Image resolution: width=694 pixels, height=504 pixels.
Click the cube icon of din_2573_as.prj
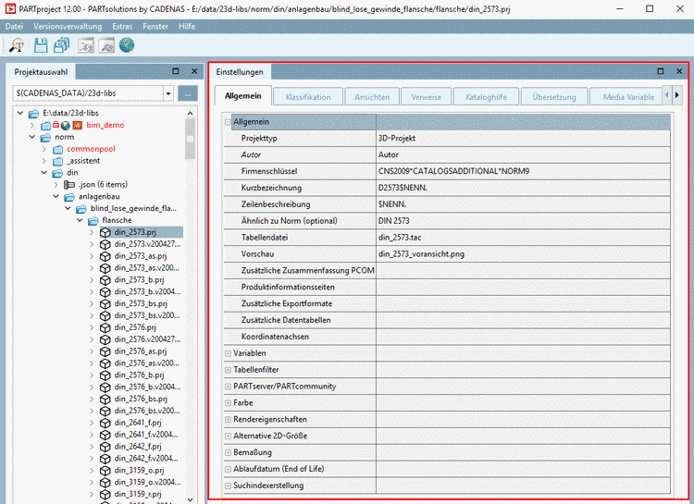[105, 256]
